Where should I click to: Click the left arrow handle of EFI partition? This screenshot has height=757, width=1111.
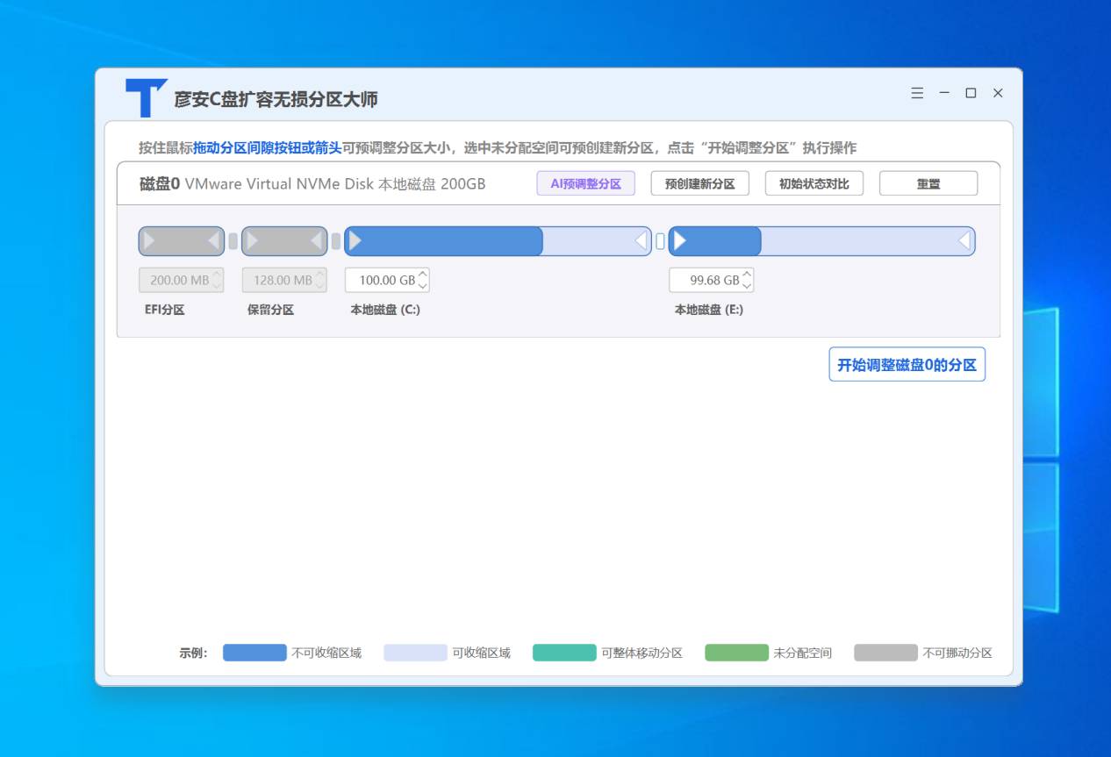click(149, 240)
